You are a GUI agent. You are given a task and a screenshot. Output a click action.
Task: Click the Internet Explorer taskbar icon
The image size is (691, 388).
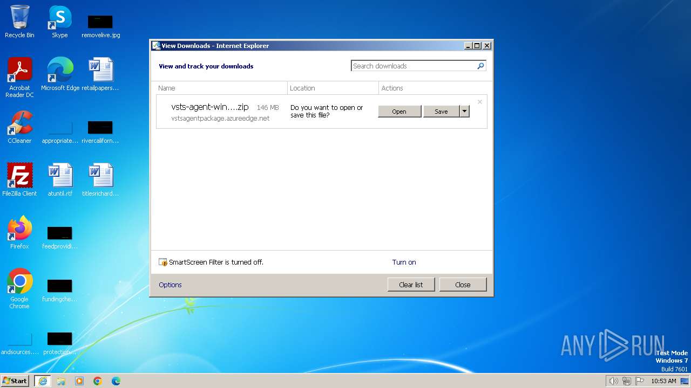click(x=43, y=381)
